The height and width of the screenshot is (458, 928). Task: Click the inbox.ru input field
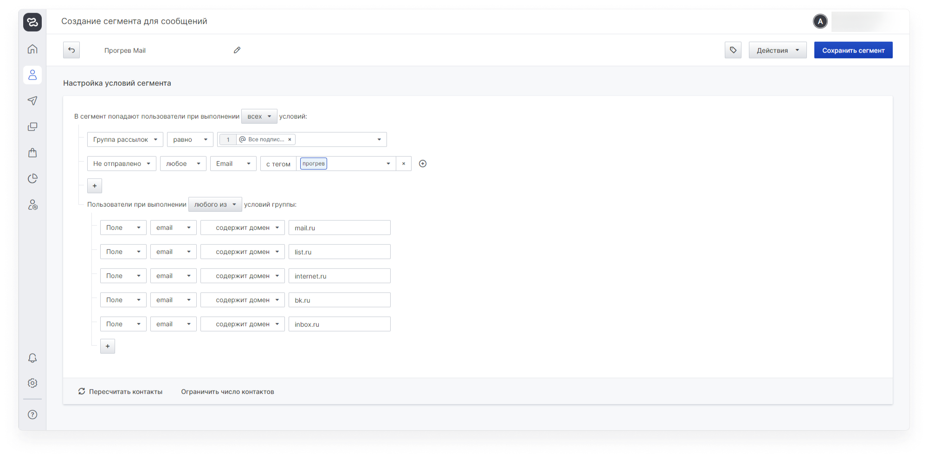coord(340,324)
